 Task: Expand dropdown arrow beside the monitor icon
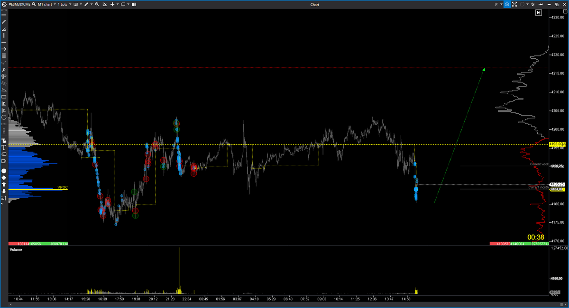click(x=81, y=4)
